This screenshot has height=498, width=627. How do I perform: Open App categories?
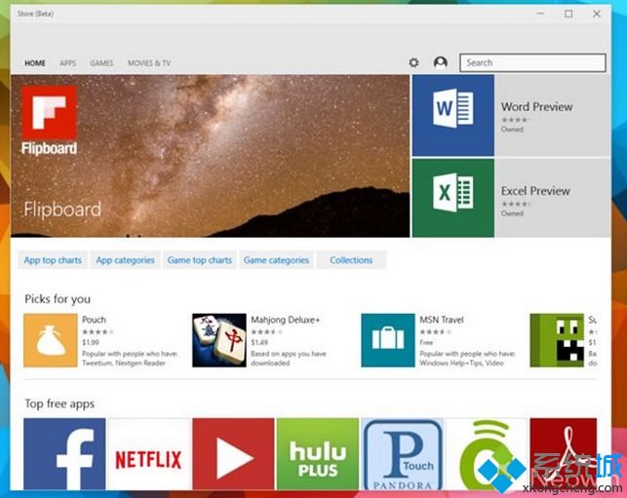pos(125,260)
